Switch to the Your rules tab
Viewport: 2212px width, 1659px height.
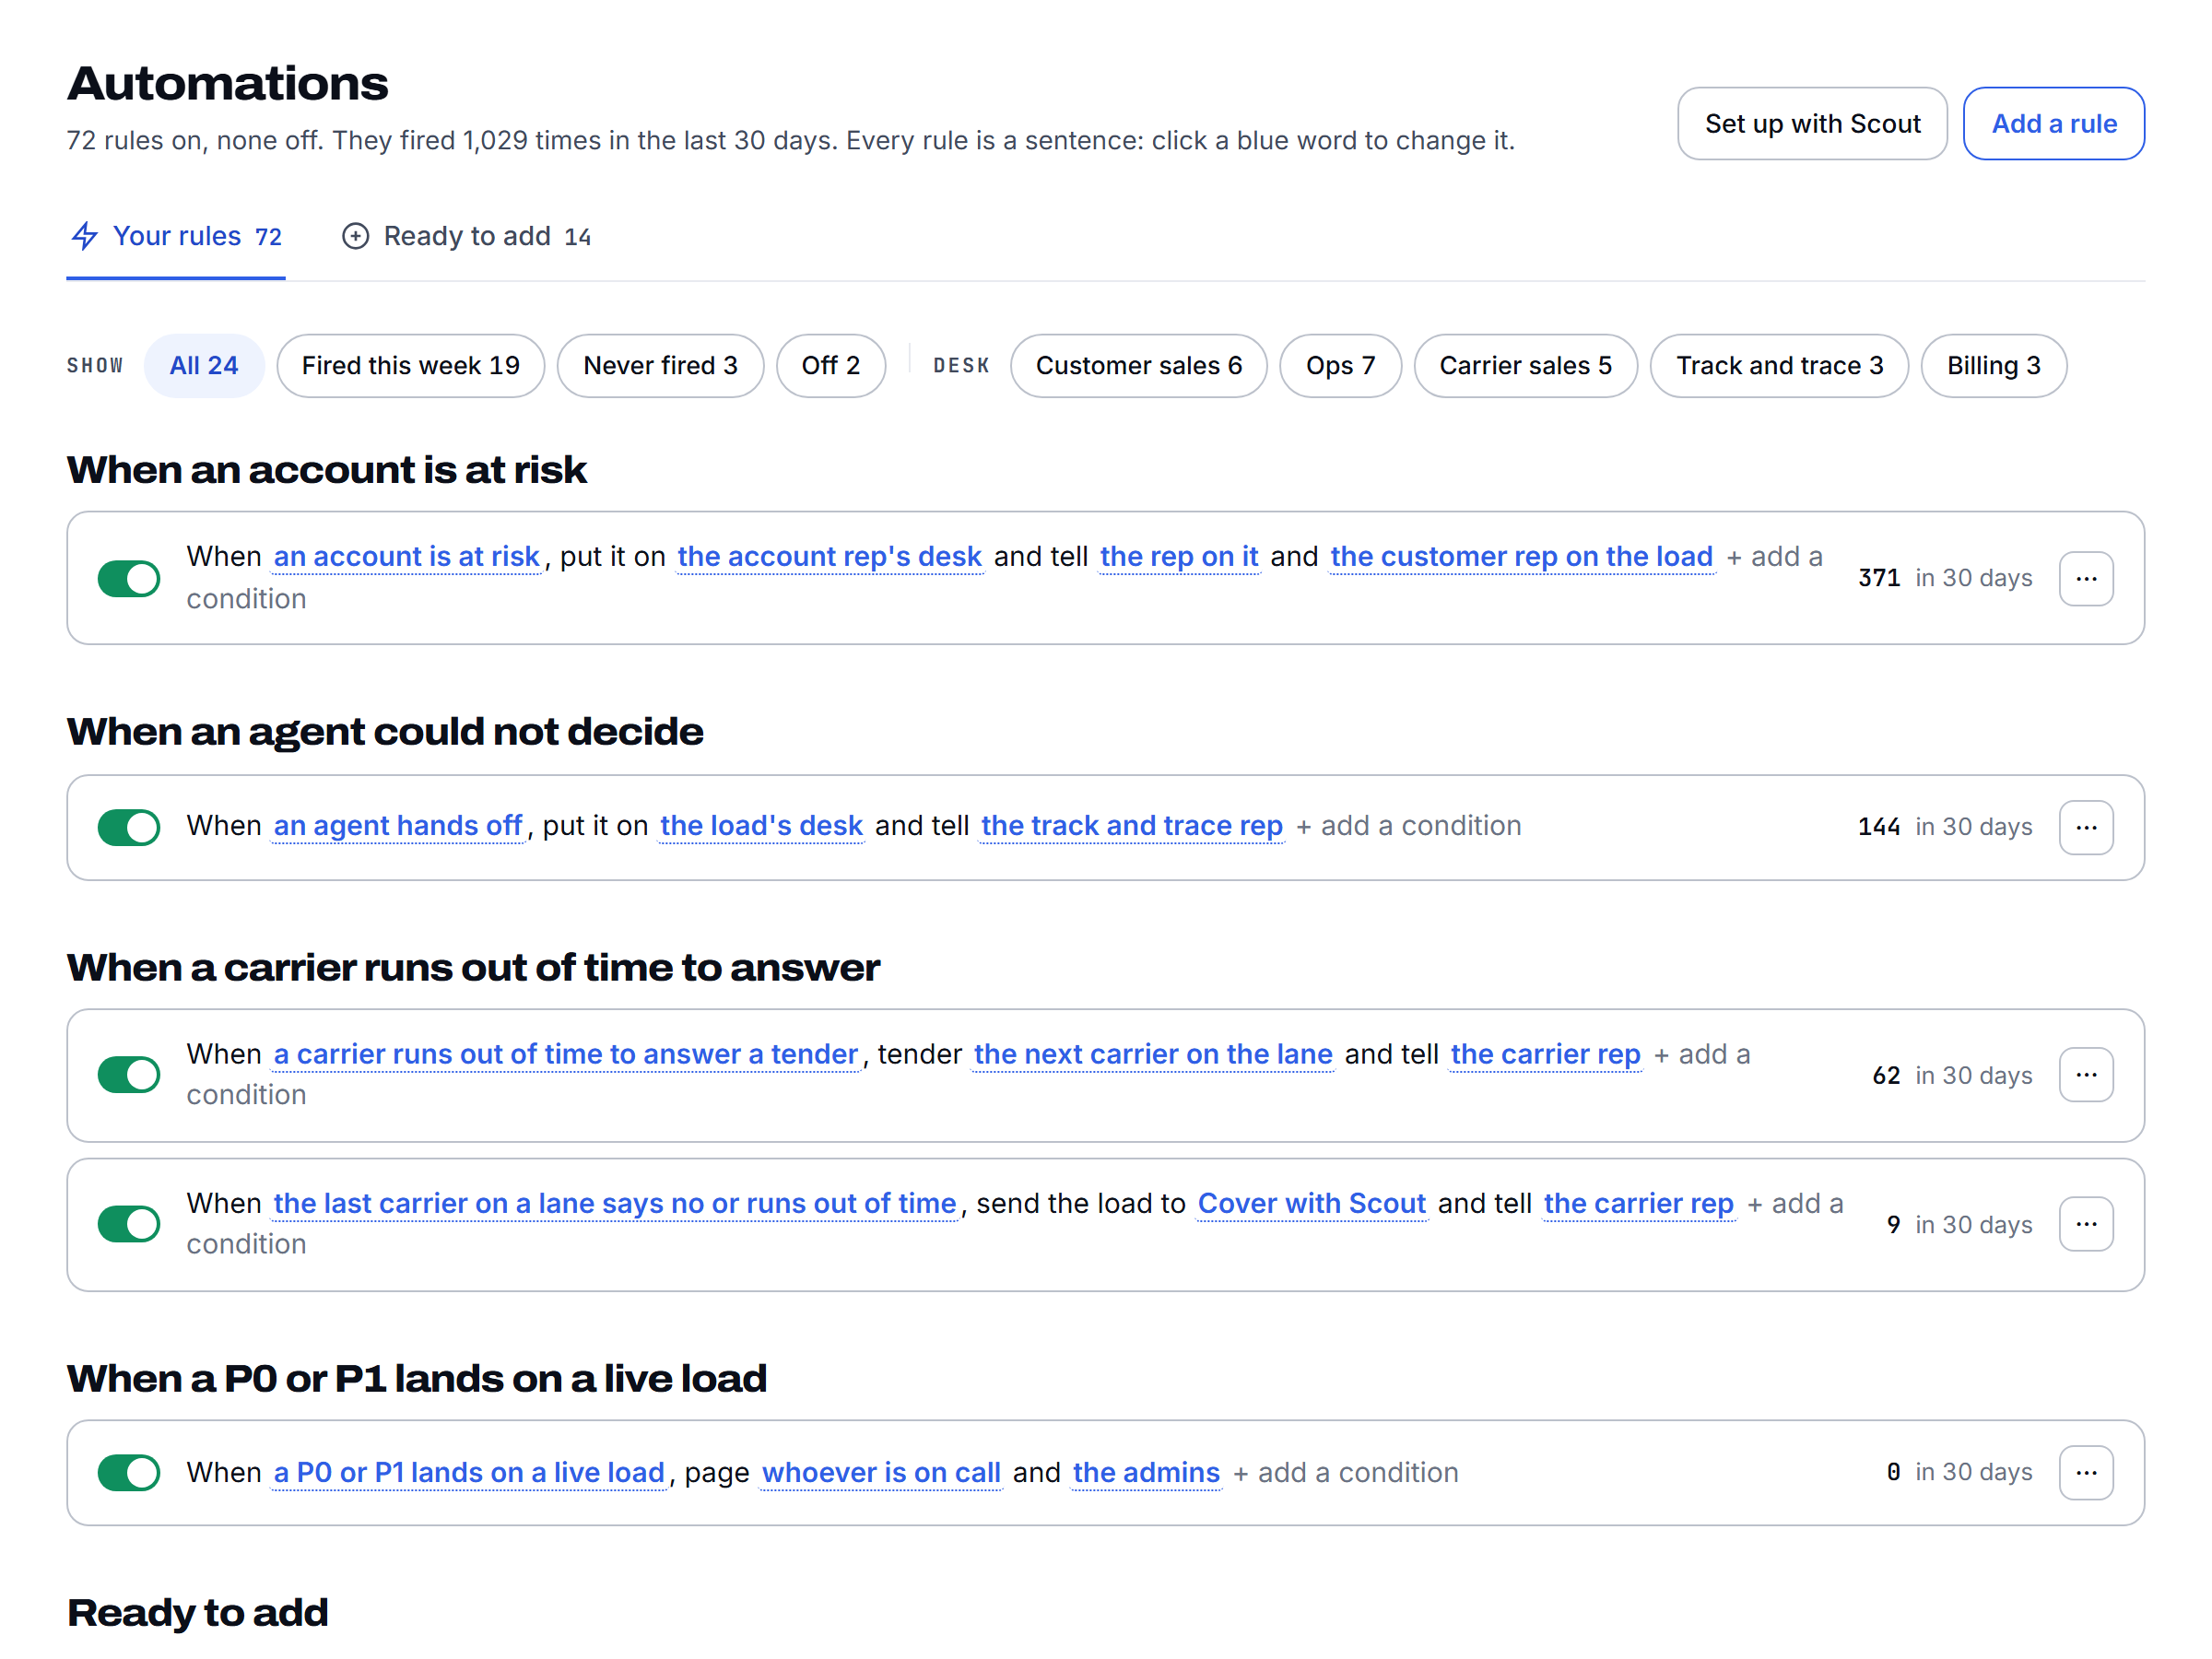click(176, 236)
